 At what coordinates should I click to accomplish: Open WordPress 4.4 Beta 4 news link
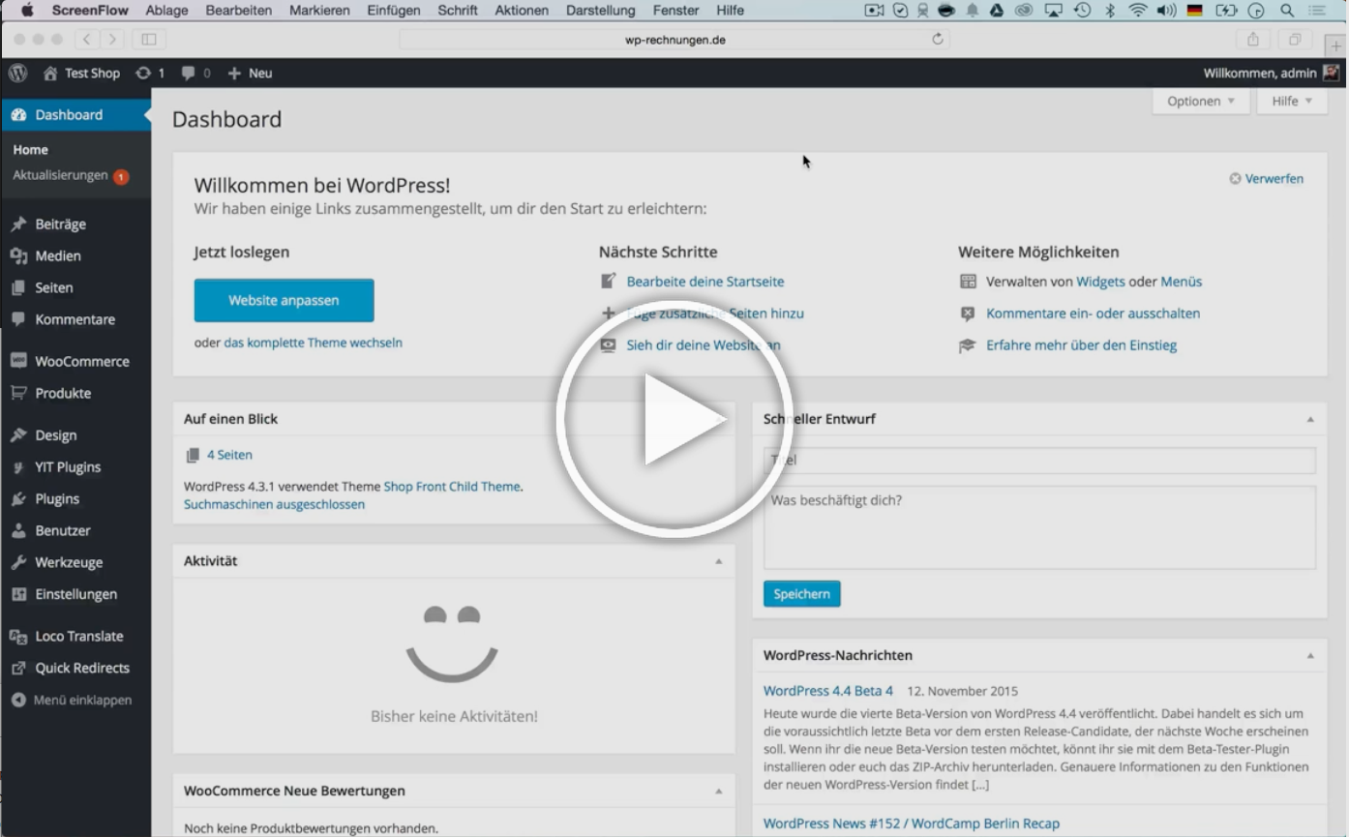coord(828,691)
